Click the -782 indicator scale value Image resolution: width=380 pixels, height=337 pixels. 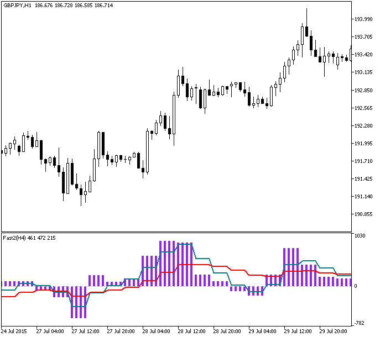pyautogui.click(x=360, y=323)
